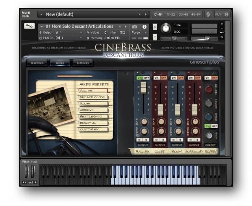This screenshot has height=206, width=252.
Task: Solo the Surround channel
Action: point(197,139)
